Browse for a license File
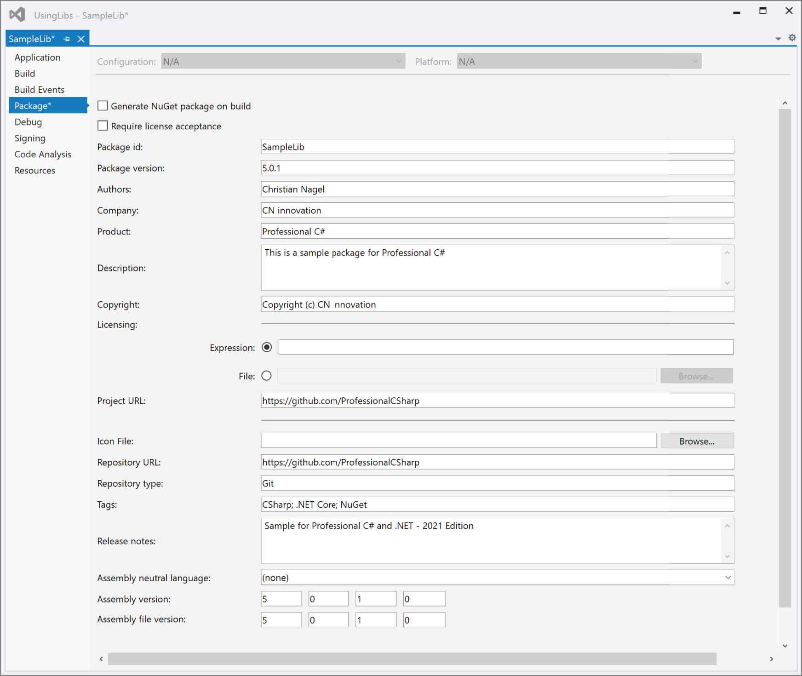Viewport: 802px width, 676px height. [x=696, y=376]
